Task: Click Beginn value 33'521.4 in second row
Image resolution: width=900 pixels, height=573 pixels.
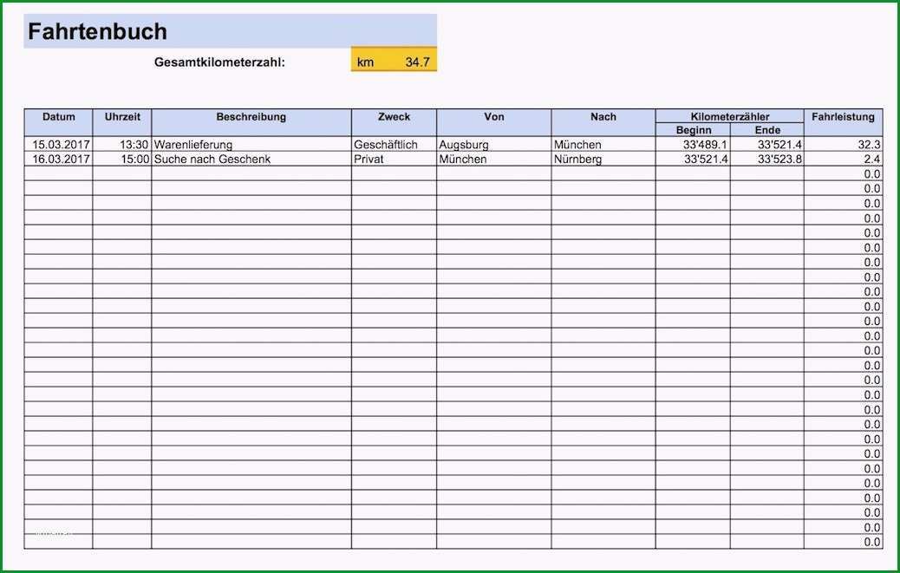Action: [x=693, y=159]
